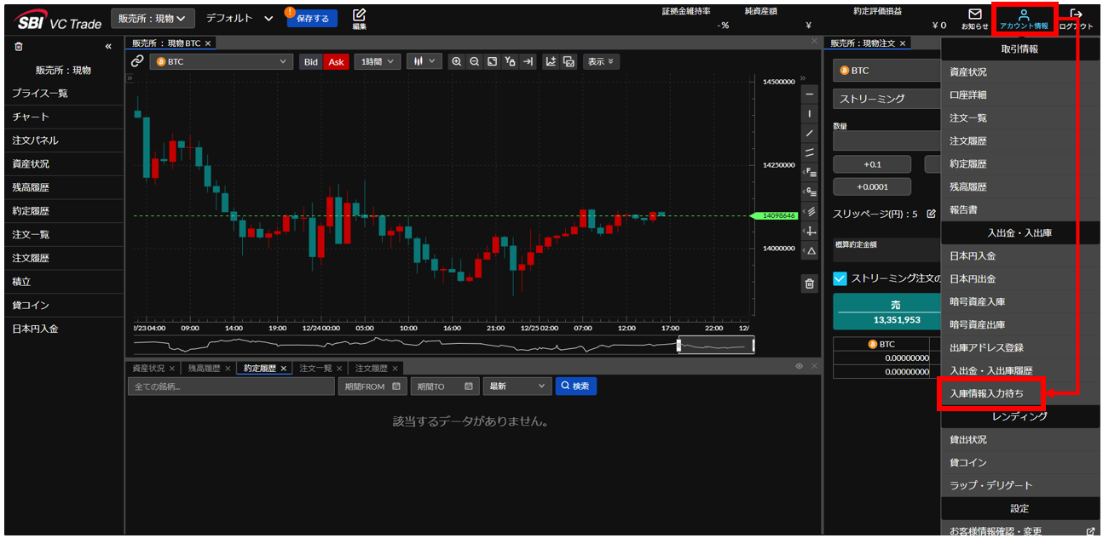Image resolution: width=1103 pixels, height=538 pixels.
Task: Toggle the eye icon on the bottom panel
Action: 800,366
